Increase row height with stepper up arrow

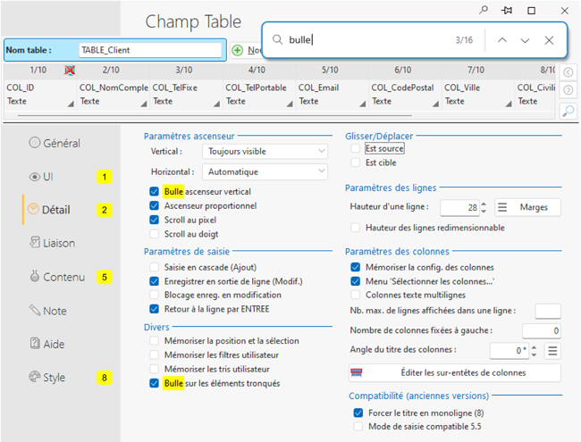click(x=484, y=204)
